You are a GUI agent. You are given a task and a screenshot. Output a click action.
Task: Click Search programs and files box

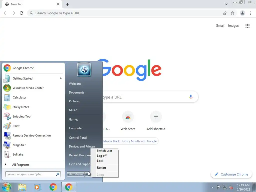(33, 174)
